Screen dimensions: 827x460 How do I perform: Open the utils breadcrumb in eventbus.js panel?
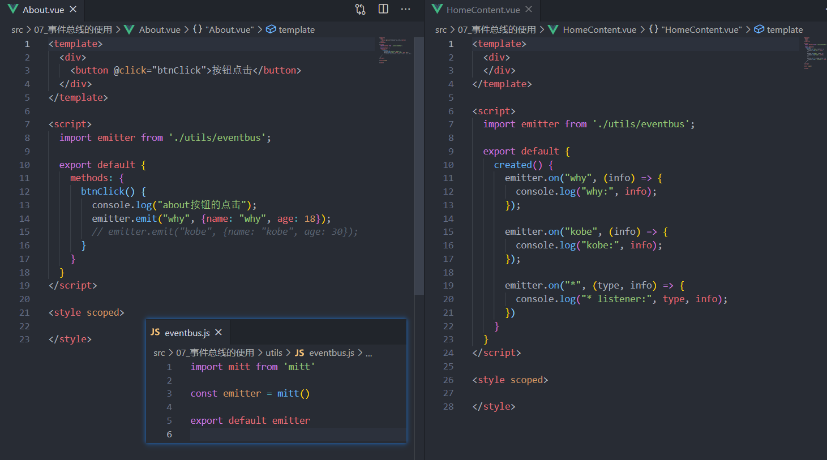tap(274, 352)
